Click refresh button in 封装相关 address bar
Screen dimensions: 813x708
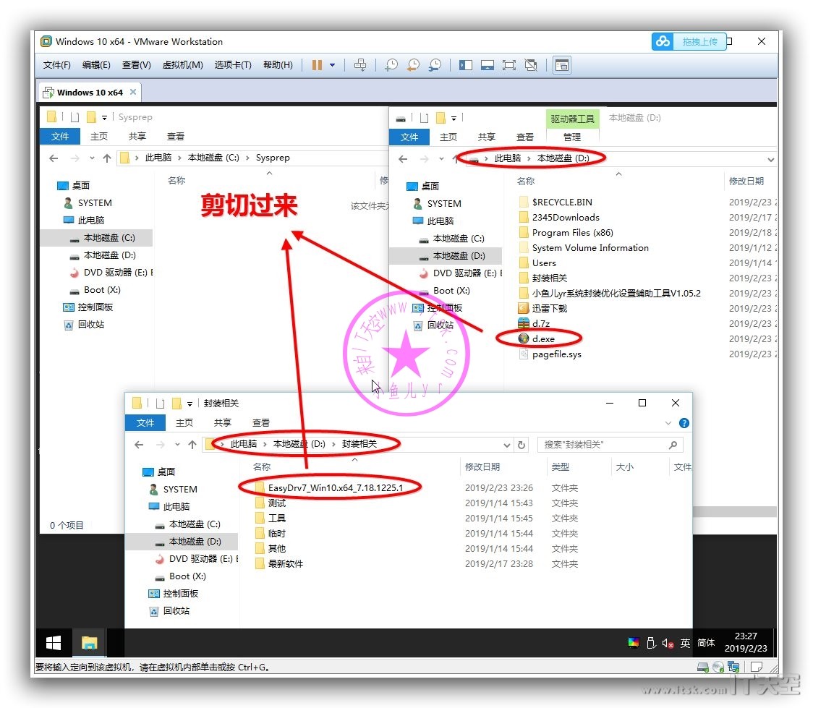[522, 444]
